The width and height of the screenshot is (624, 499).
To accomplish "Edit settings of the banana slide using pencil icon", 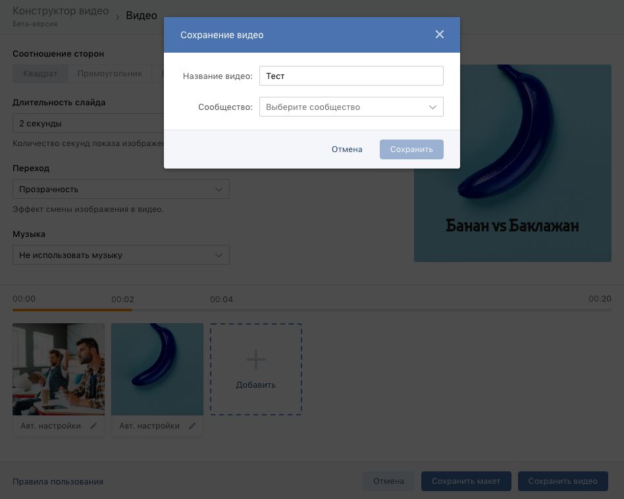I will (192, 426).
